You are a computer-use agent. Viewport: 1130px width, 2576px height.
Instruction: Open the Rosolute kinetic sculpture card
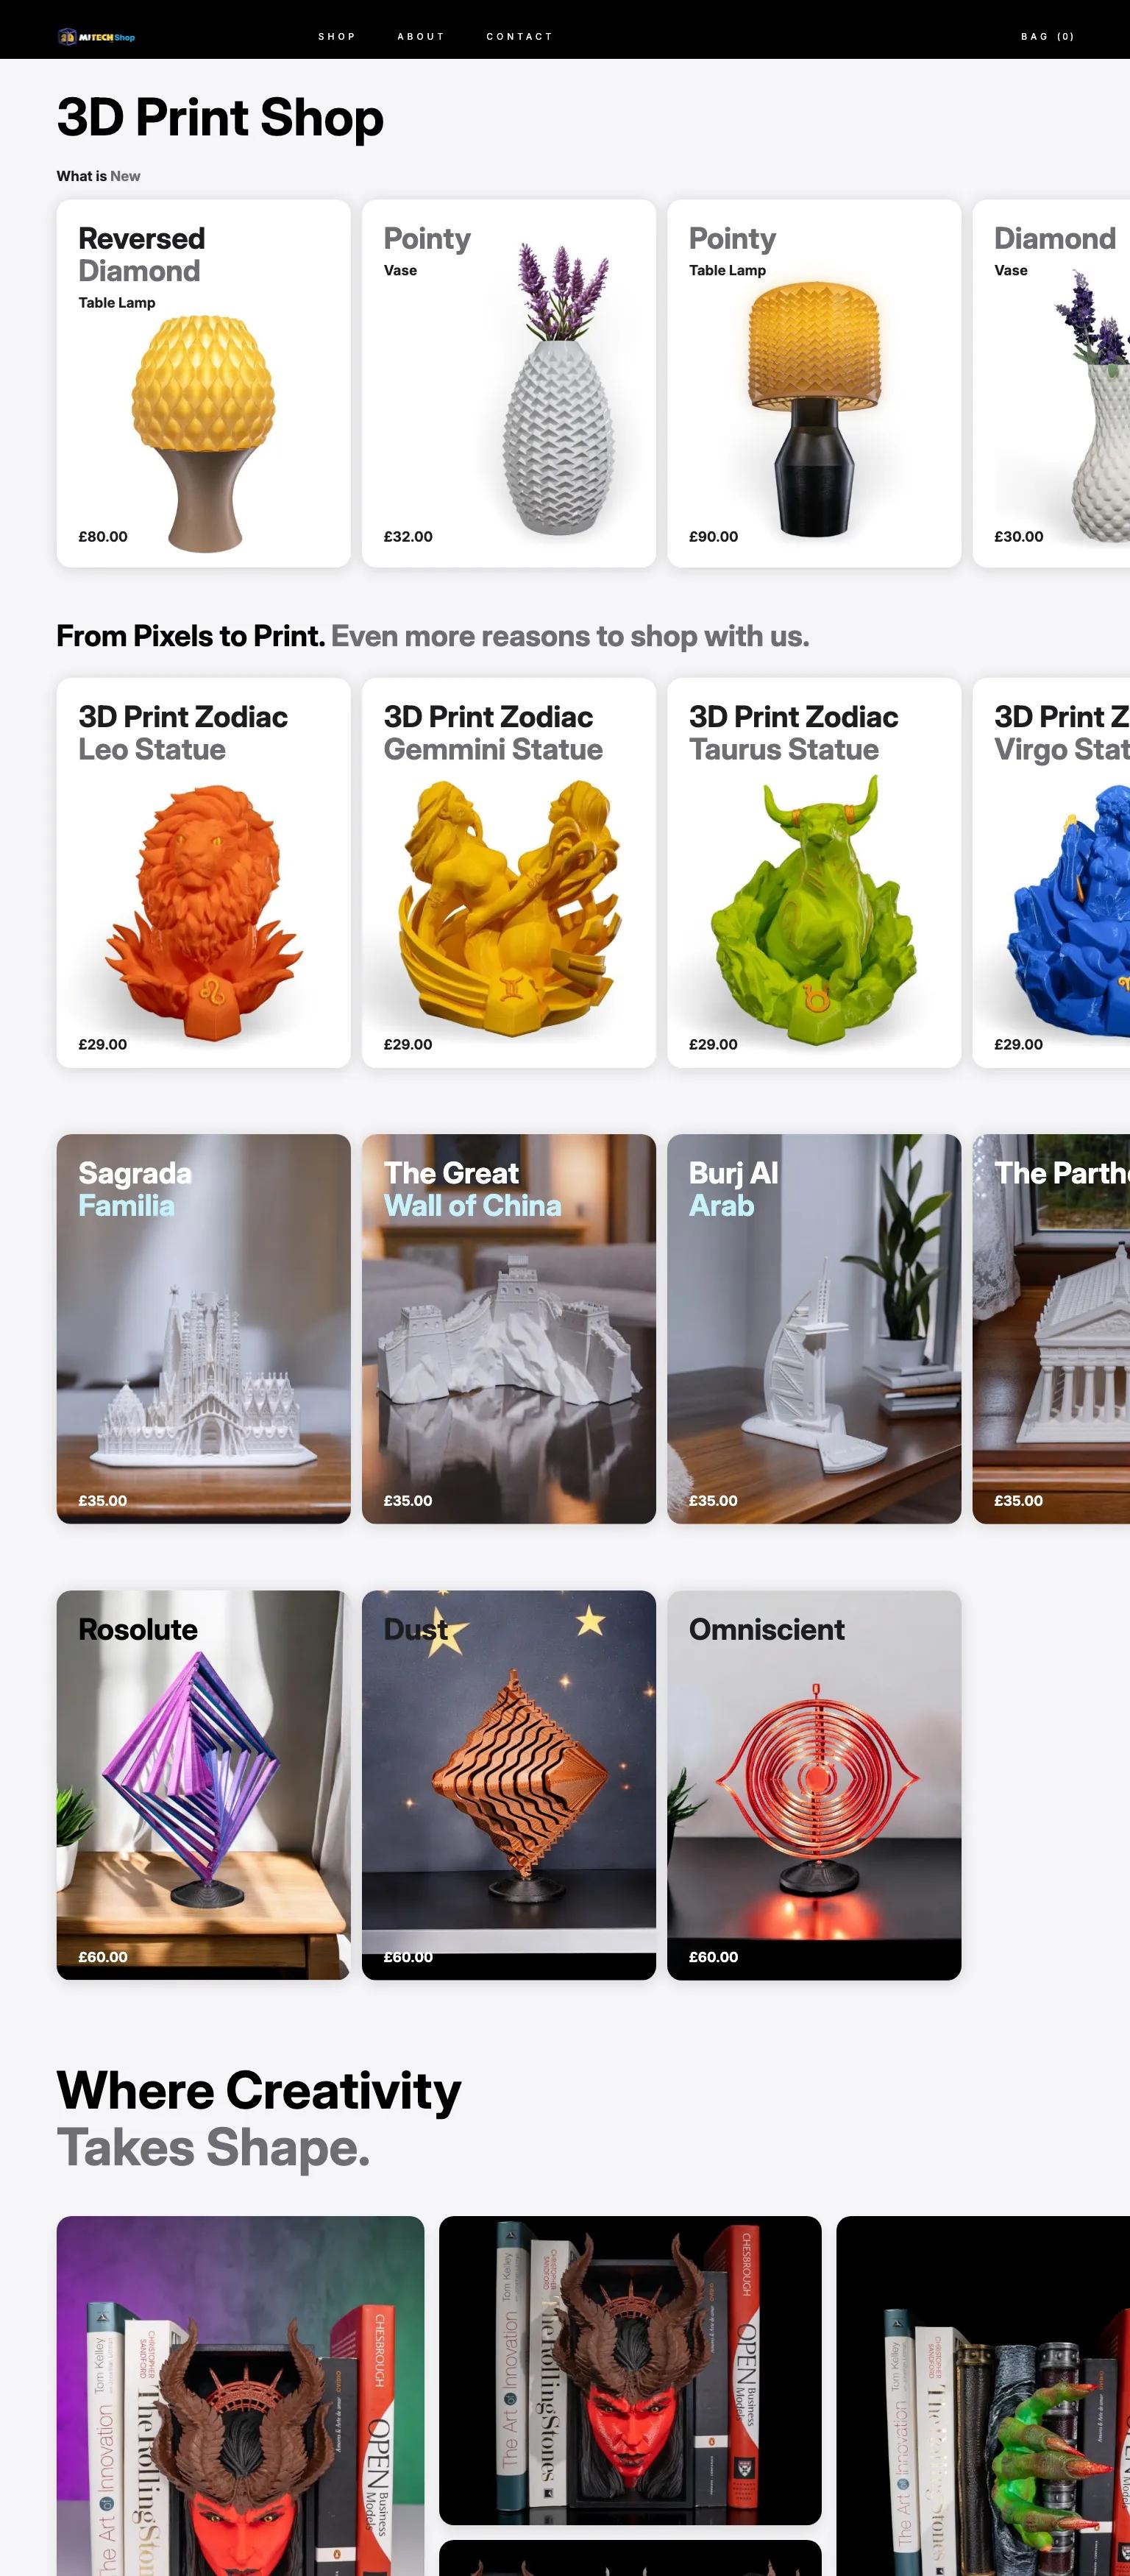204,1785
